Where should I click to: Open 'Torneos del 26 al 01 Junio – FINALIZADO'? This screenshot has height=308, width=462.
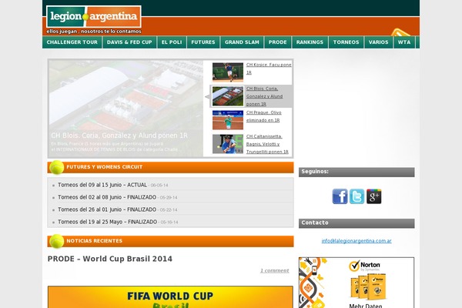(107, 209)
